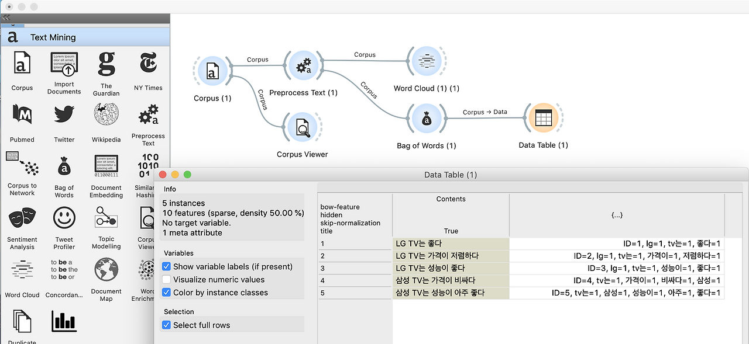The height and width of the screenshot is (344, 749).
Task: Select row 3 header in table
Action: point(355,268)
